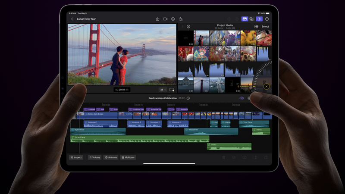This screenshot has width=345, height=194.
Task: Toggle the timeline snapping icon
Action: (x=241, y=98)
